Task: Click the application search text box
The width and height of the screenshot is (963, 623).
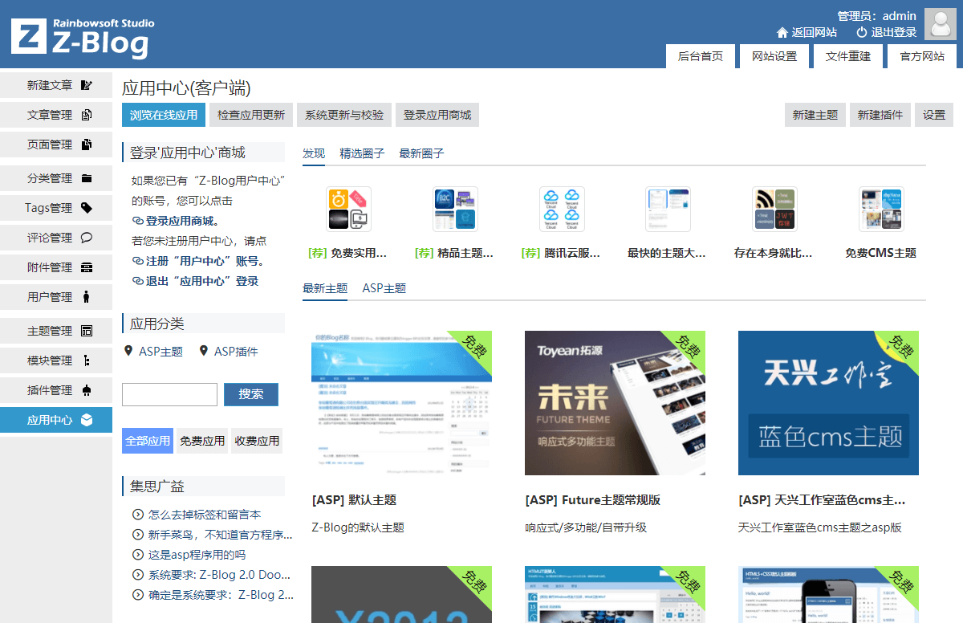Action: [x=169, y=394]
